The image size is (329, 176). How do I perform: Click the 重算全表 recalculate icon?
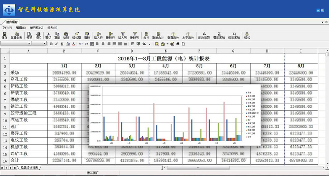16,35
